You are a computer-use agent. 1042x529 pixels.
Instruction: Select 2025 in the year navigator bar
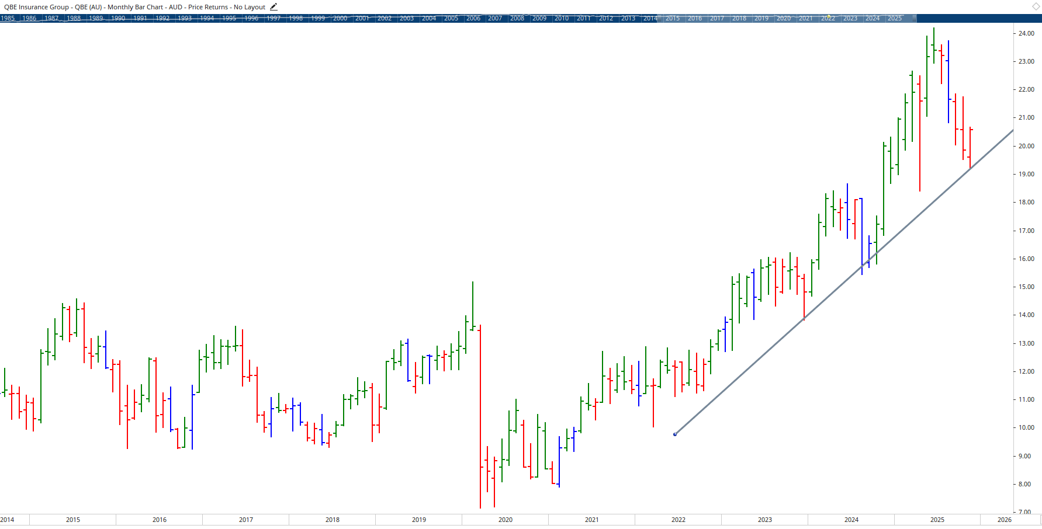click(x=894, y=18)
